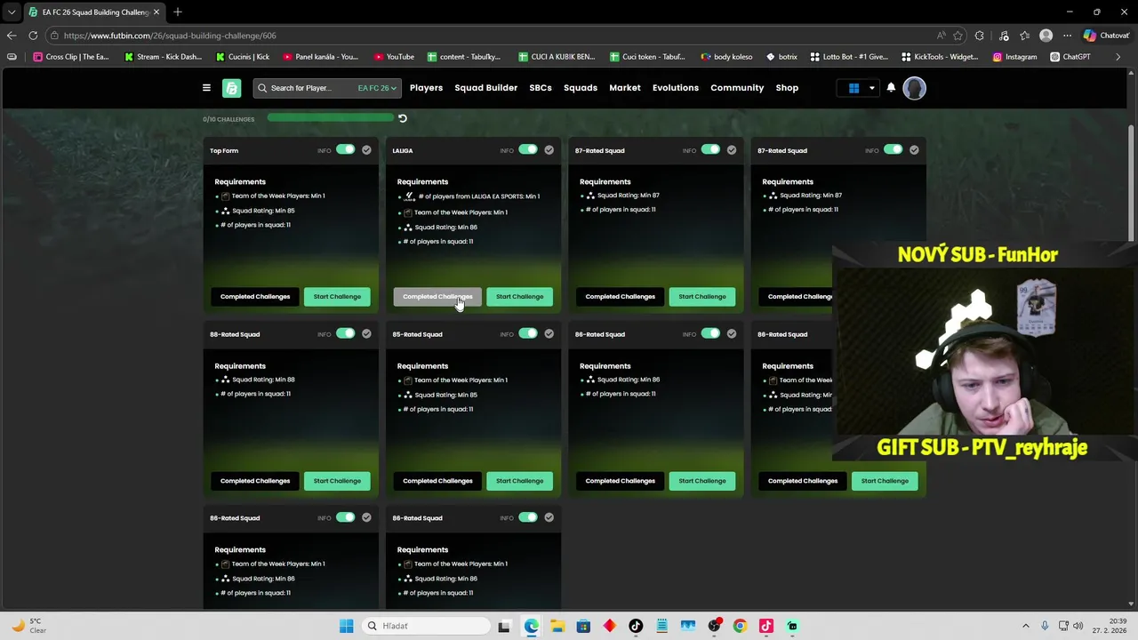Screen dimensions: 1138x640
Task: Go back with the browser back arrow
Action: tap(12, 36)
